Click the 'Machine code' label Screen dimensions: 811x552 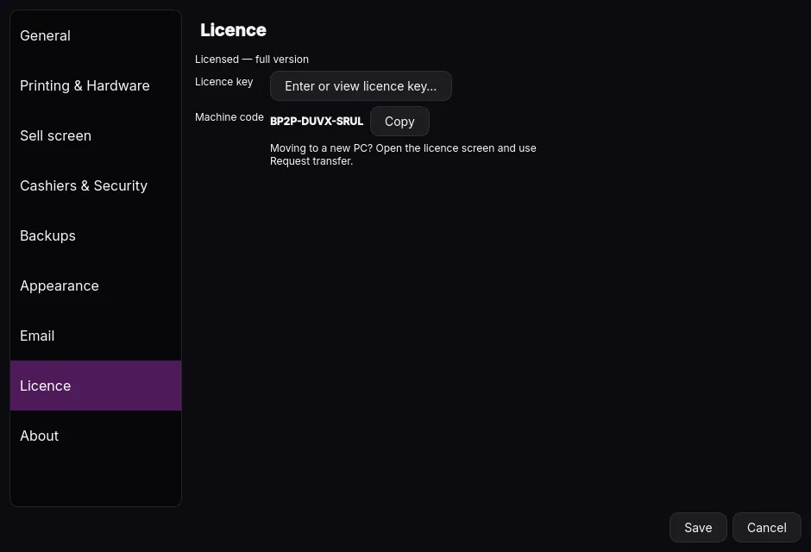click(x=229, y=117)
